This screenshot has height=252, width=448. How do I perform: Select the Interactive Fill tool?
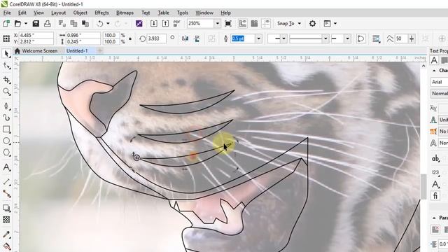pos(6,246)
